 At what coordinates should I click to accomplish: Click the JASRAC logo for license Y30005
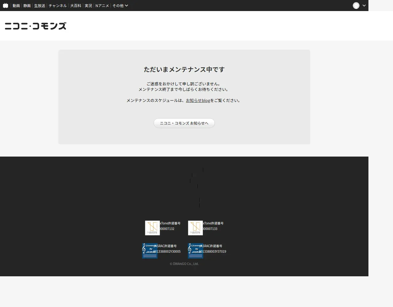150,251
